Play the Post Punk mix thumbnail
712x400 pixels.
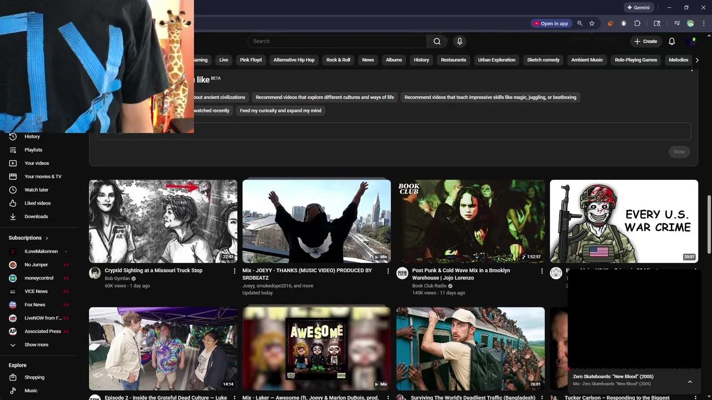click(470, 221)
